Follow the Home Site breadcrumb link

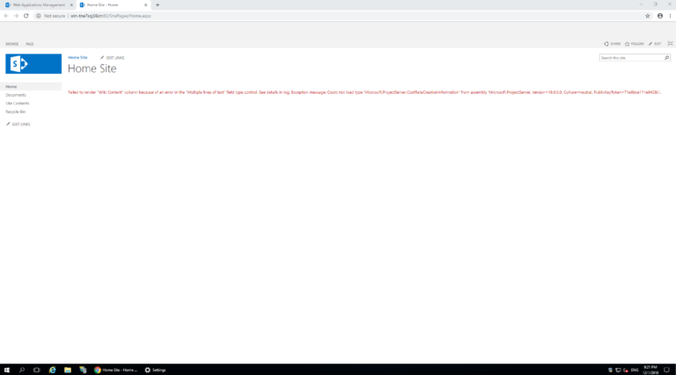click(x=77, y=57)
